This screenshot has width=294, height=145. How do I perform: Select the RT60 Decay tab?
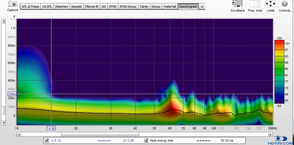coord(128,7)
